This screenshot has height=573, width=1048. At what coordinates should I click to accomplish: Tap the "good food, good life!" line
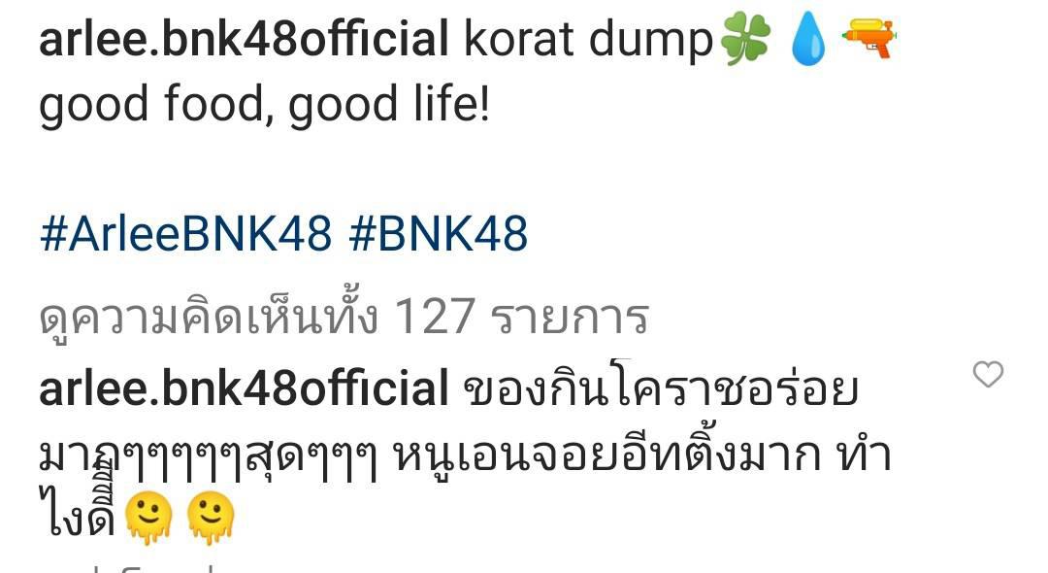tap(265, 105)
